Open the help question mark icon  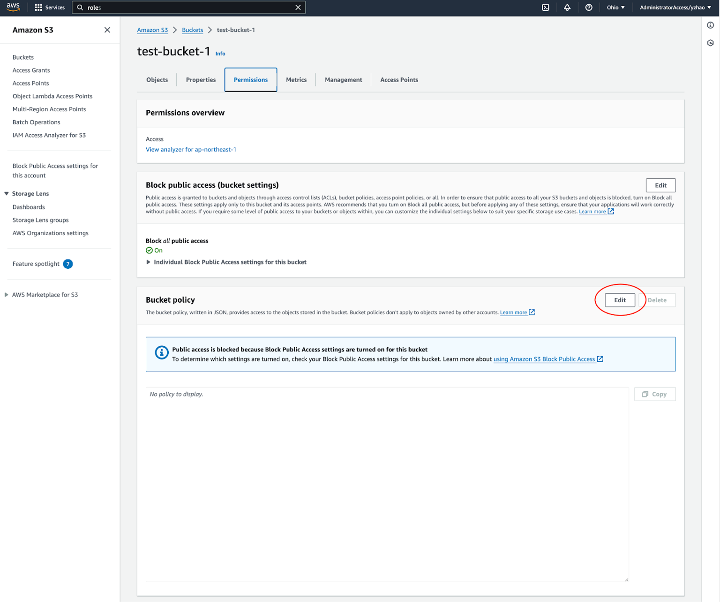click(x=589, y=8)
